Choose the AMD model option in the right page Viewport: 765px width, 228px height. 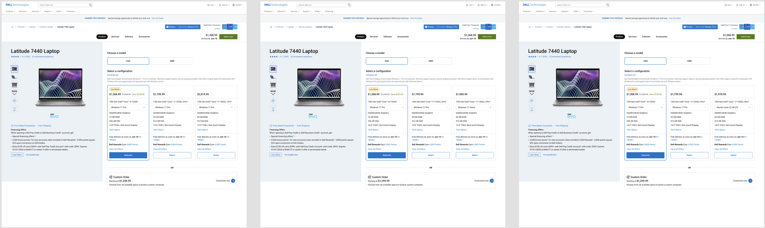tap(689, 61)
